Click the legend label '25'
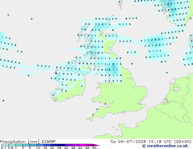The height and width of the screenshot is (149, 193). point(59,148)
